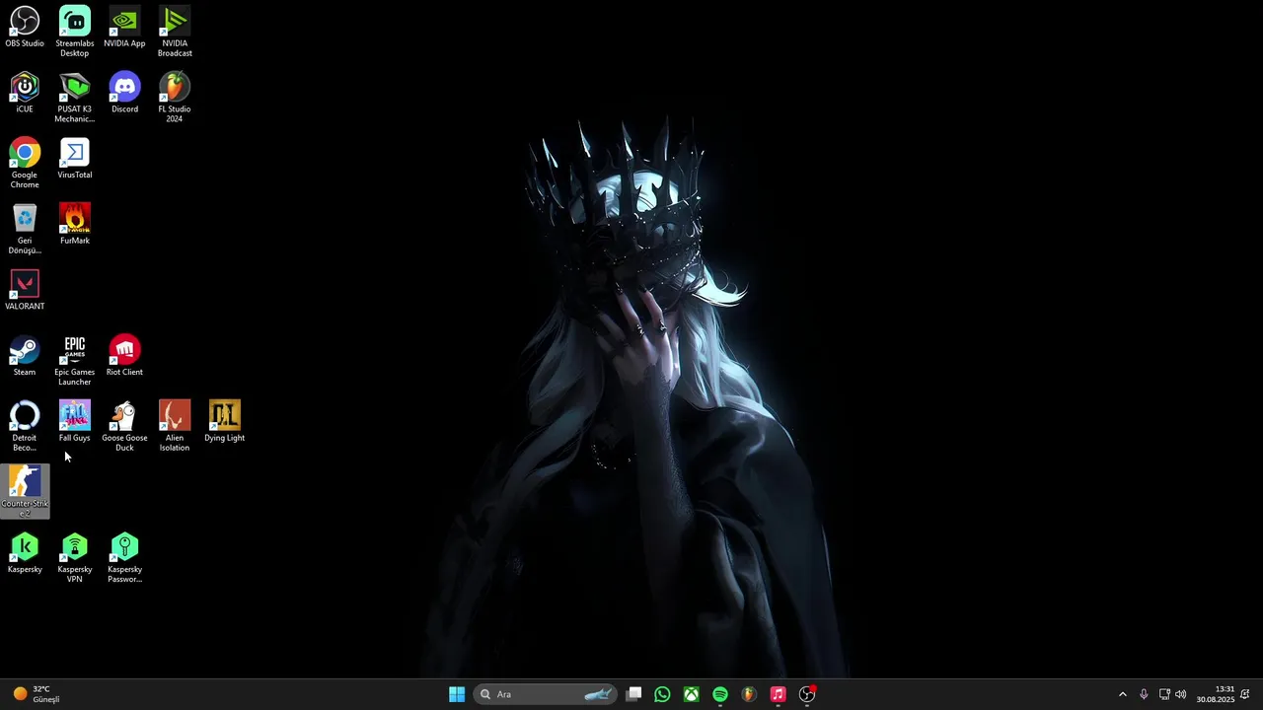The height and width of the screenshot is (710, 1263).
Task: Open Task View from the taskbar
Action: (x=634, y=694)
